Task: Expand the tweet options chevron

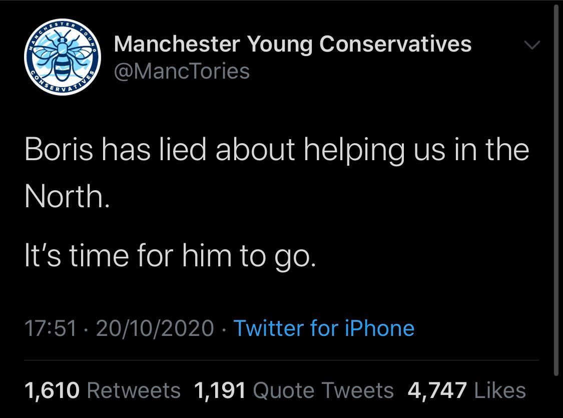Action: tap(532, 46)
